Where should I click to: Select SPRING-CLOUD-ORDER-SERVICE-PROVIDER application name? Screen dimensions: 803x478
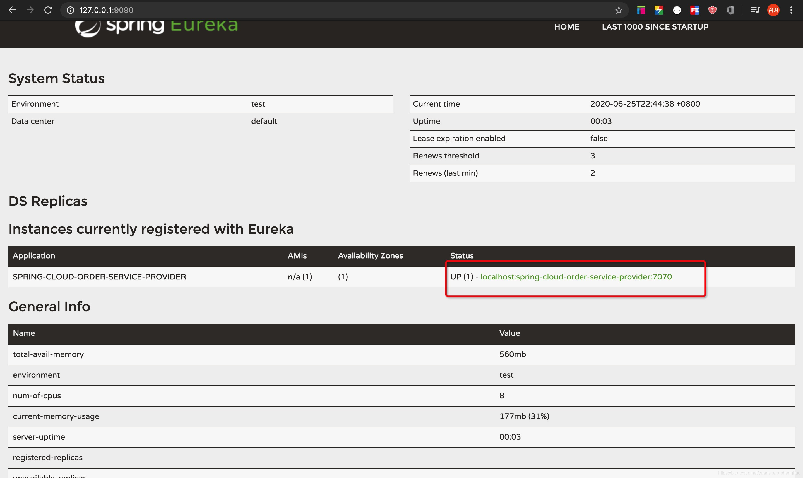pos(99,277)
